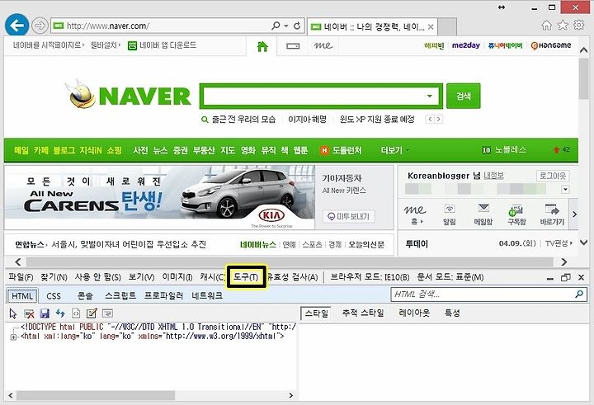Click the word wrap icon in developer toolbar
The image size is (594, 405).
tap(107, 313)
